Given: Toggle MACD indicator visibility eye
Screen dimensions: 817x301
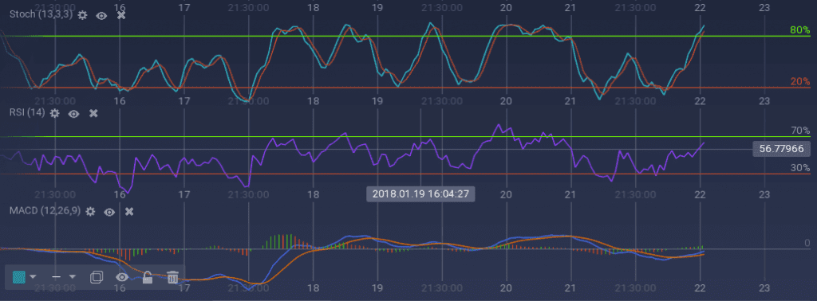Looking at the screenshot, I should pos(109,212).
